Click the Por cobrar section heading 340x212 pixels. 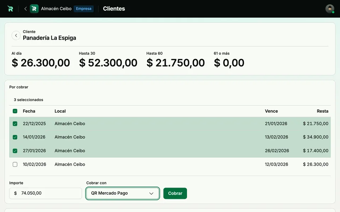click(19, 87)
